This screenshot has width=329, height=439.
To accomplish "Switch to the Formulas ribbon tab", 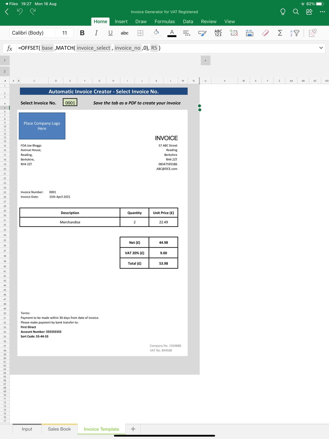I will tap(165, 22).
